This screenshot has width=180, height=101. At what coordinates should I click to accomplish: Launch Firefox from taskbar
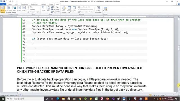pyautogui.click(x=107, y=99)
